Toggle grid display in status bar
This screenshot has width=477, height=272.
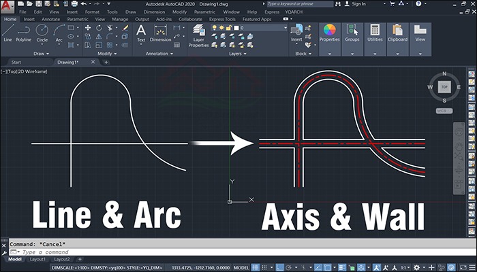pyautogui.click(x=256, y=268)
